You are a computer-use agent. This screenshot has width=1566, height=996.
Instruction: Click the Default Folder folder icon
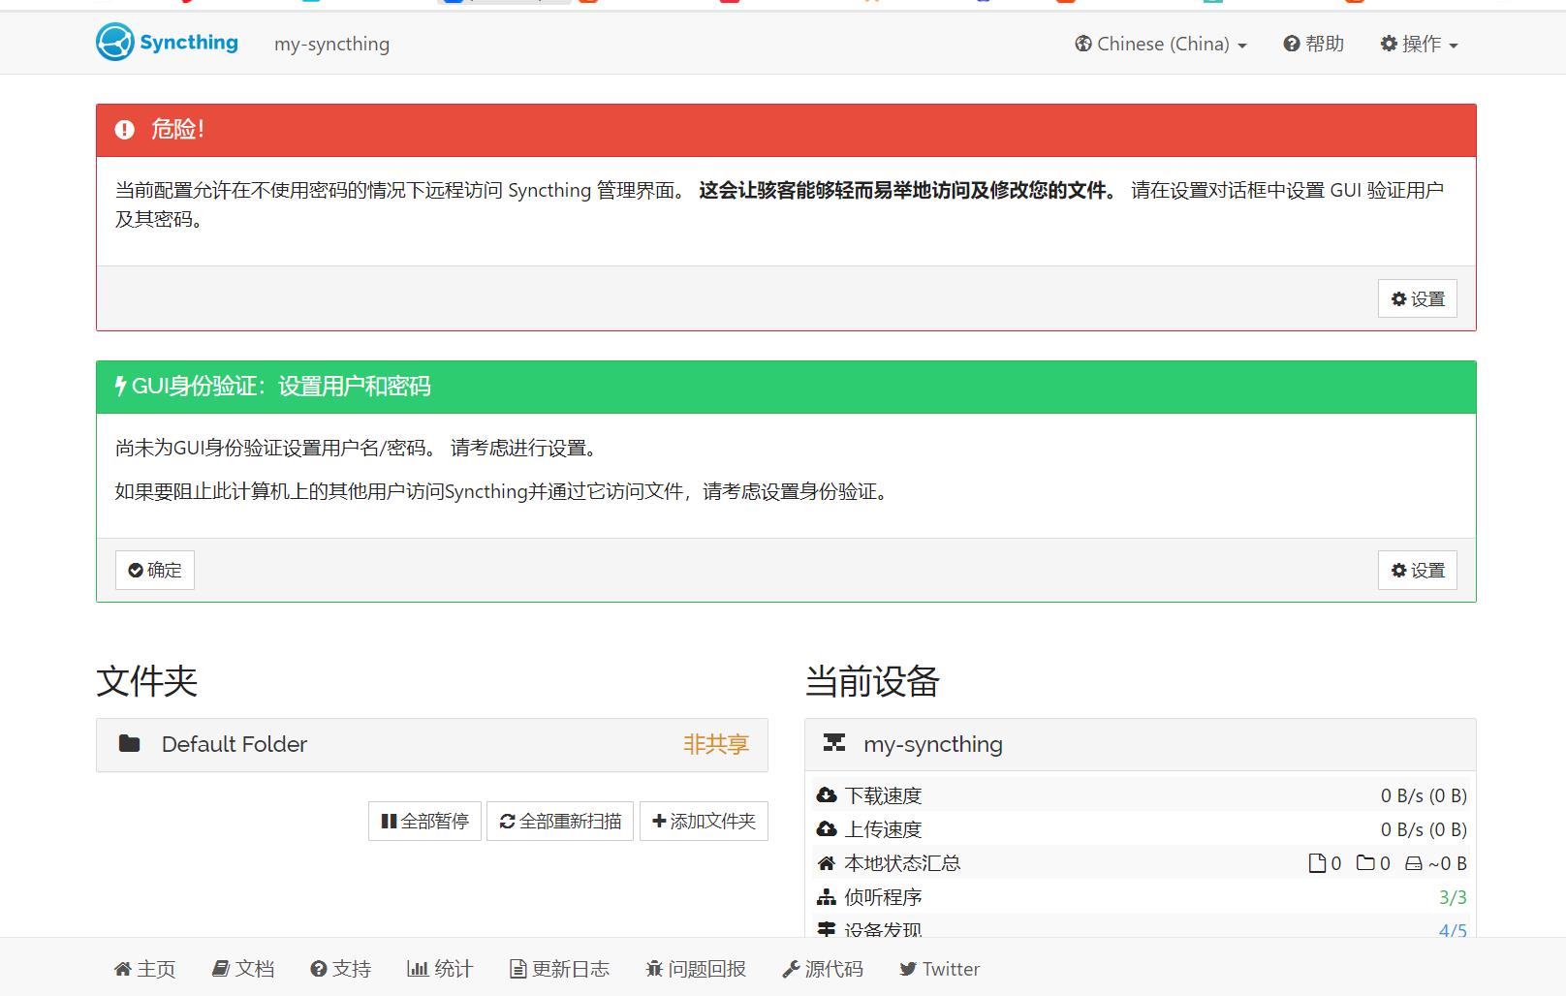(129, 744)
